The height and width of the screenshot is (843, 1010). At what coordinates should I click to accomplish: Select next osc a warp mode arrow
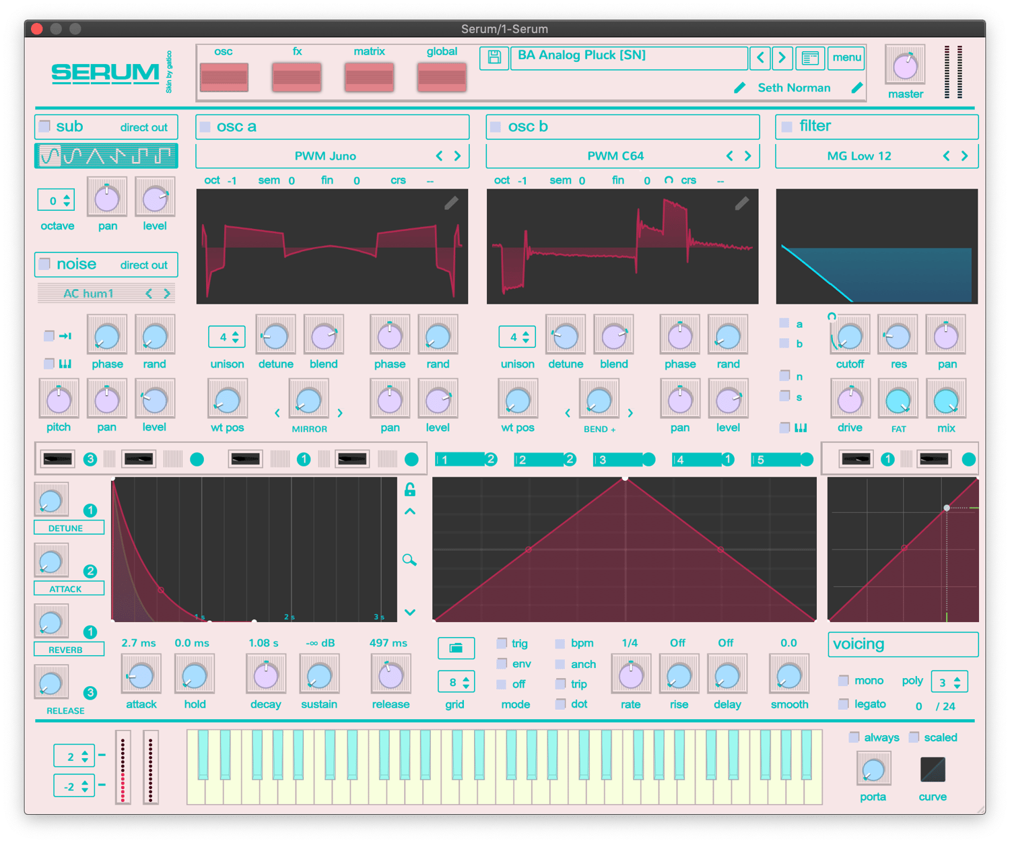click(x=340, y=413)
